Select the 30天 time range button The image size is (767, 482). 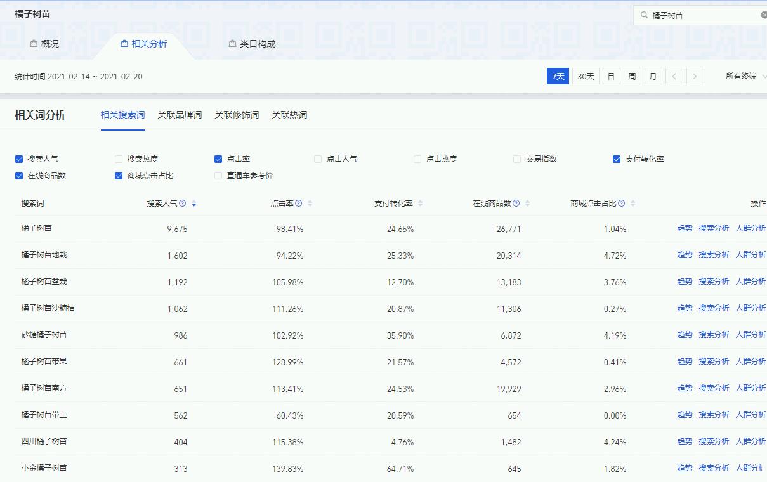[584, 75]
